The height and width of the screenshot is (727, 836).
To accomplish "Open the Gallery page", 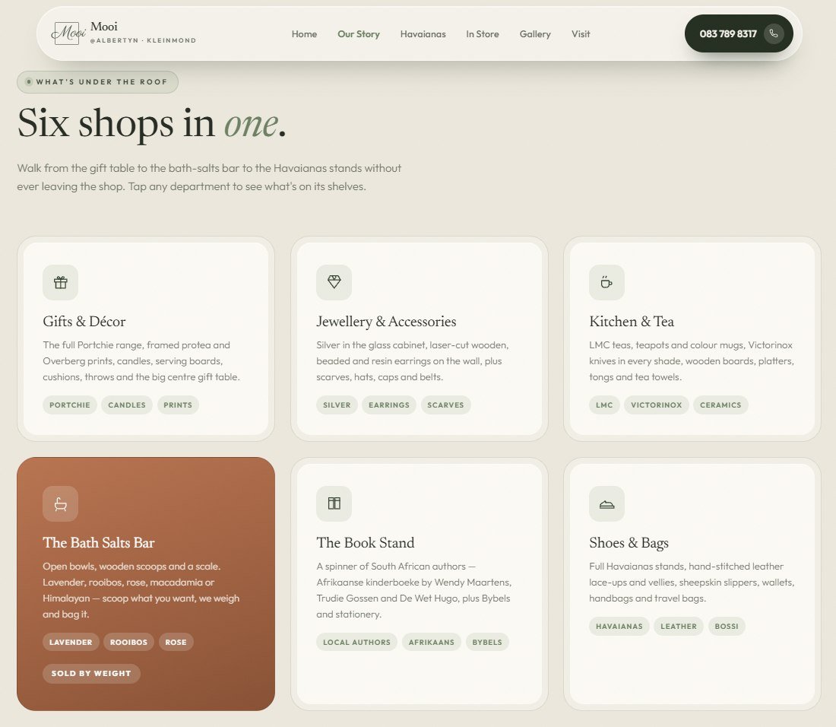I will click(535, 34).
